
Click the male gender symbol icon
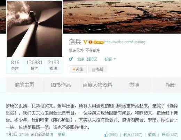71,59
